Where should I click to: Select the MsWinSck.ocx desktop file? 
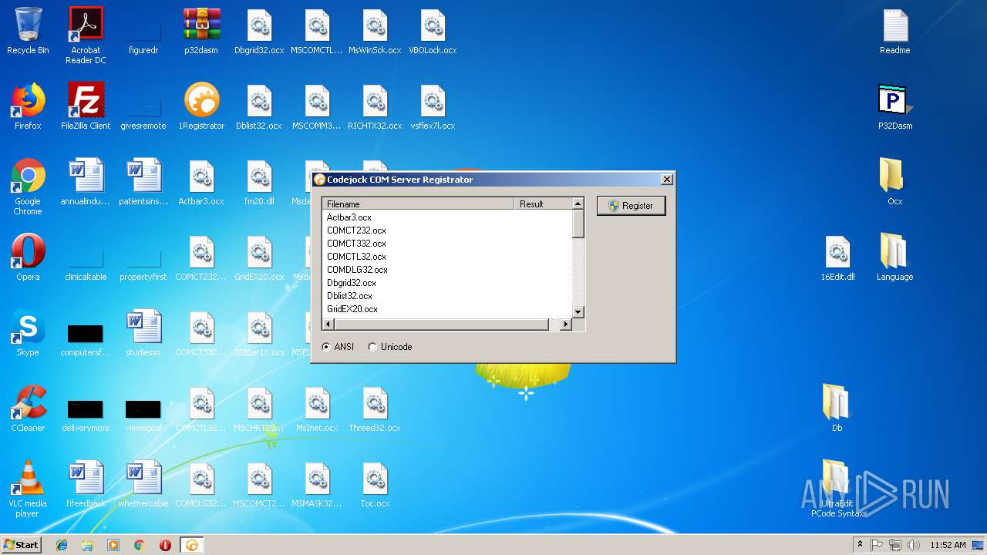375,32
